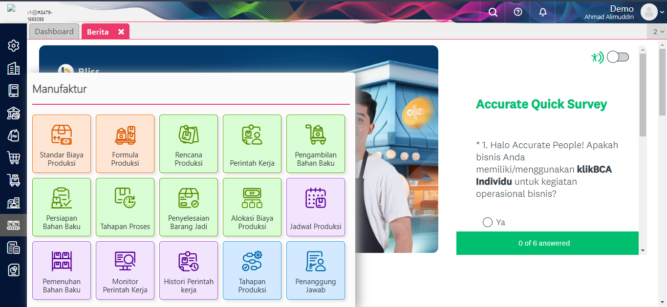
Task: Open Standar Biaya Produksi module
Action: click(62, 144)
